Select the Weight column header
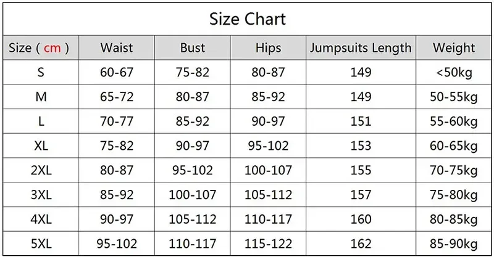Screen dimensions: 494x257 coord(454,48)
